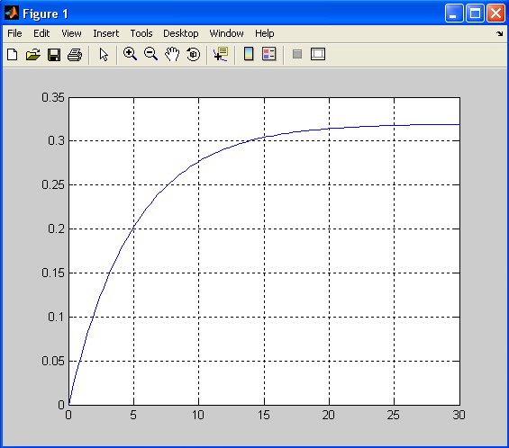
Task: Click the x-axis tick label 30
Action: (x=459, y=415)
